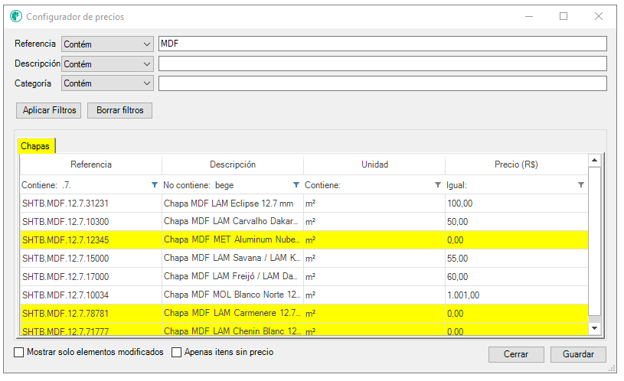The height and width of the screenshot is (381, 624).
Task: Maximize the Configurador de precios window
Action: point(564,16)
